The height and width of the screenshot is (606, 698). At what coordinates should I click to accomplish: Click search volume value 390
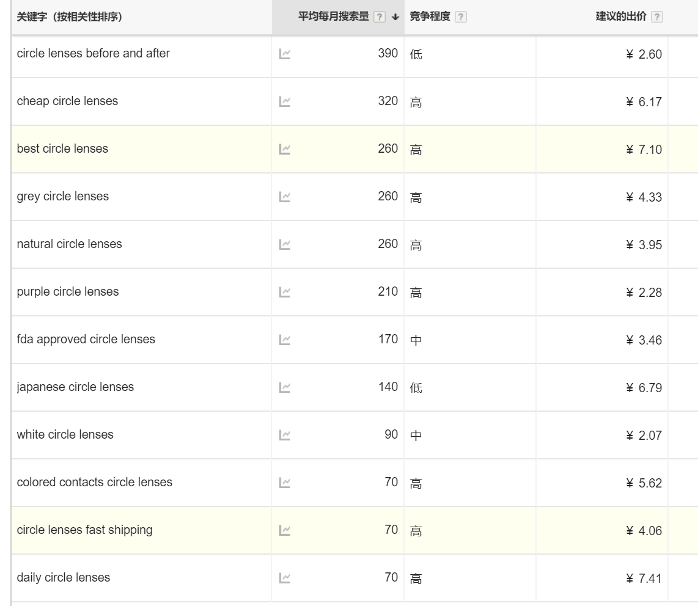pos(388,53)
